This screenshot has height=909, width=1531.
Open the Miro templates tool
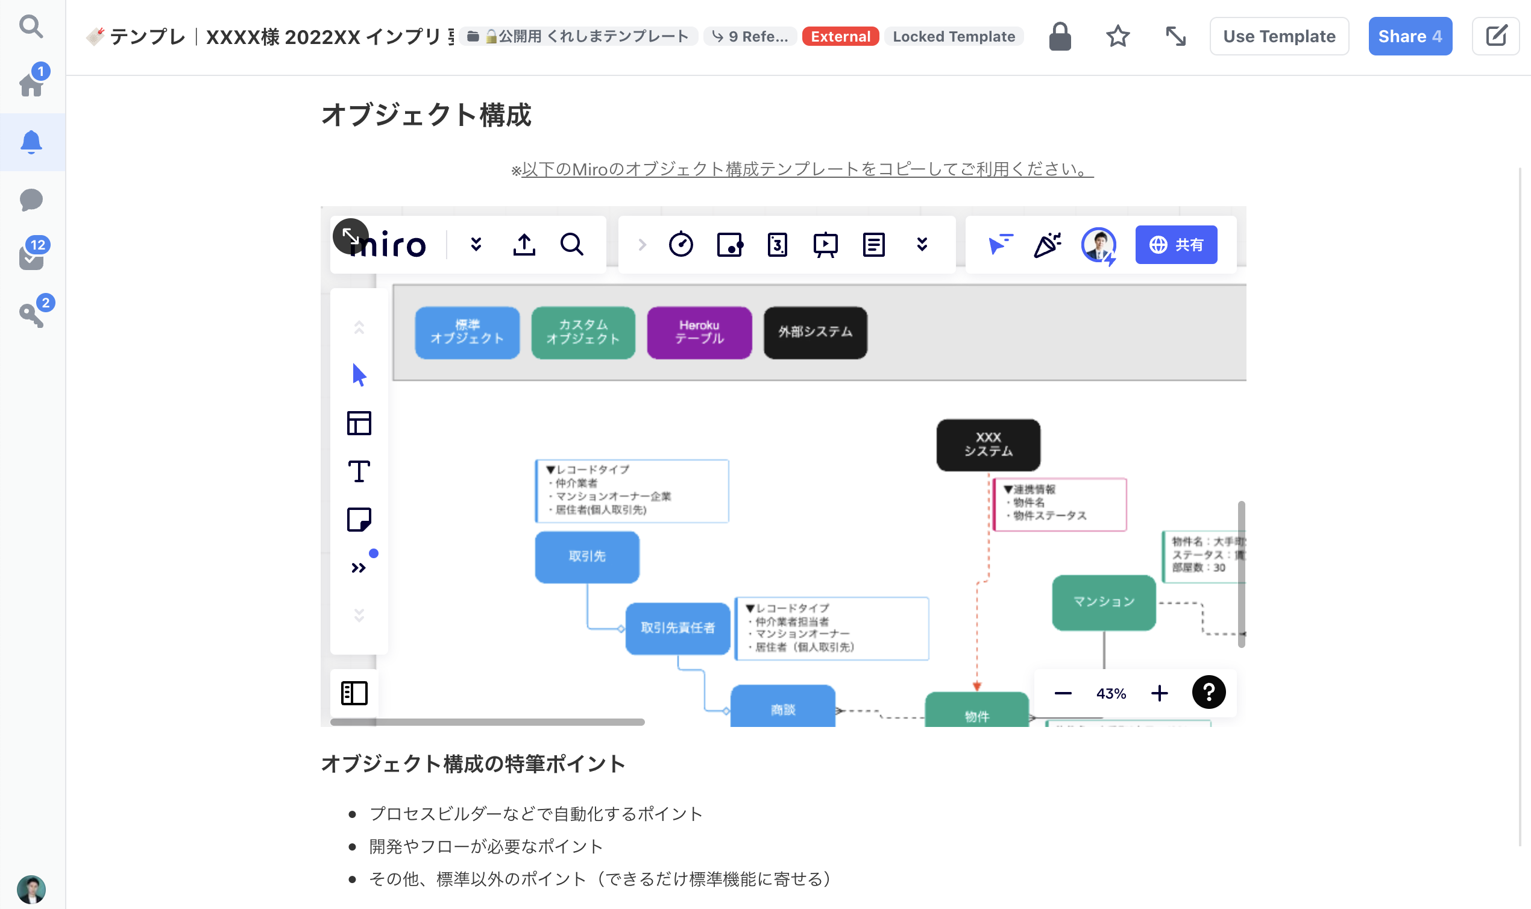(359, 423)
